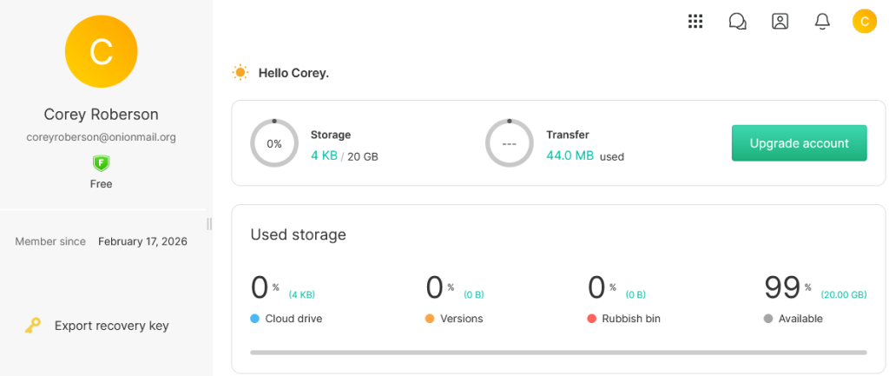
Task: Click the used storage progress bar
Action: [557, 353]
